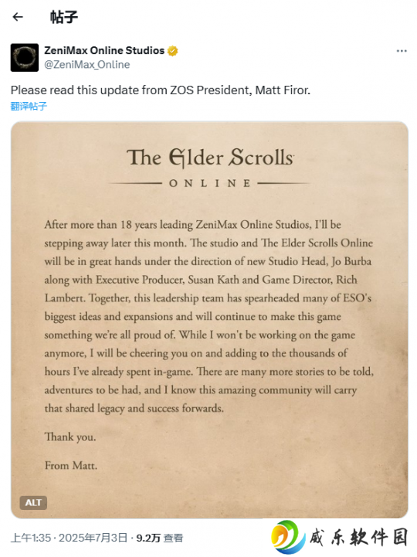Open the 上午1:35 post timestamp
Image resolution: width=417 pixels, height=557 pixels.
click(x=31, y=538)
